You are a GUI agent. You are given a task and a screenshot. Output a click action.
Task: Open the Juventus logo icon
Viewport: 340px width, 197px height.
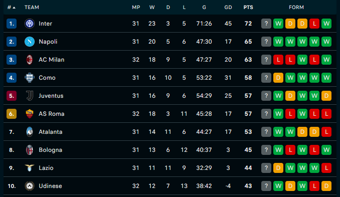point(30,96)
